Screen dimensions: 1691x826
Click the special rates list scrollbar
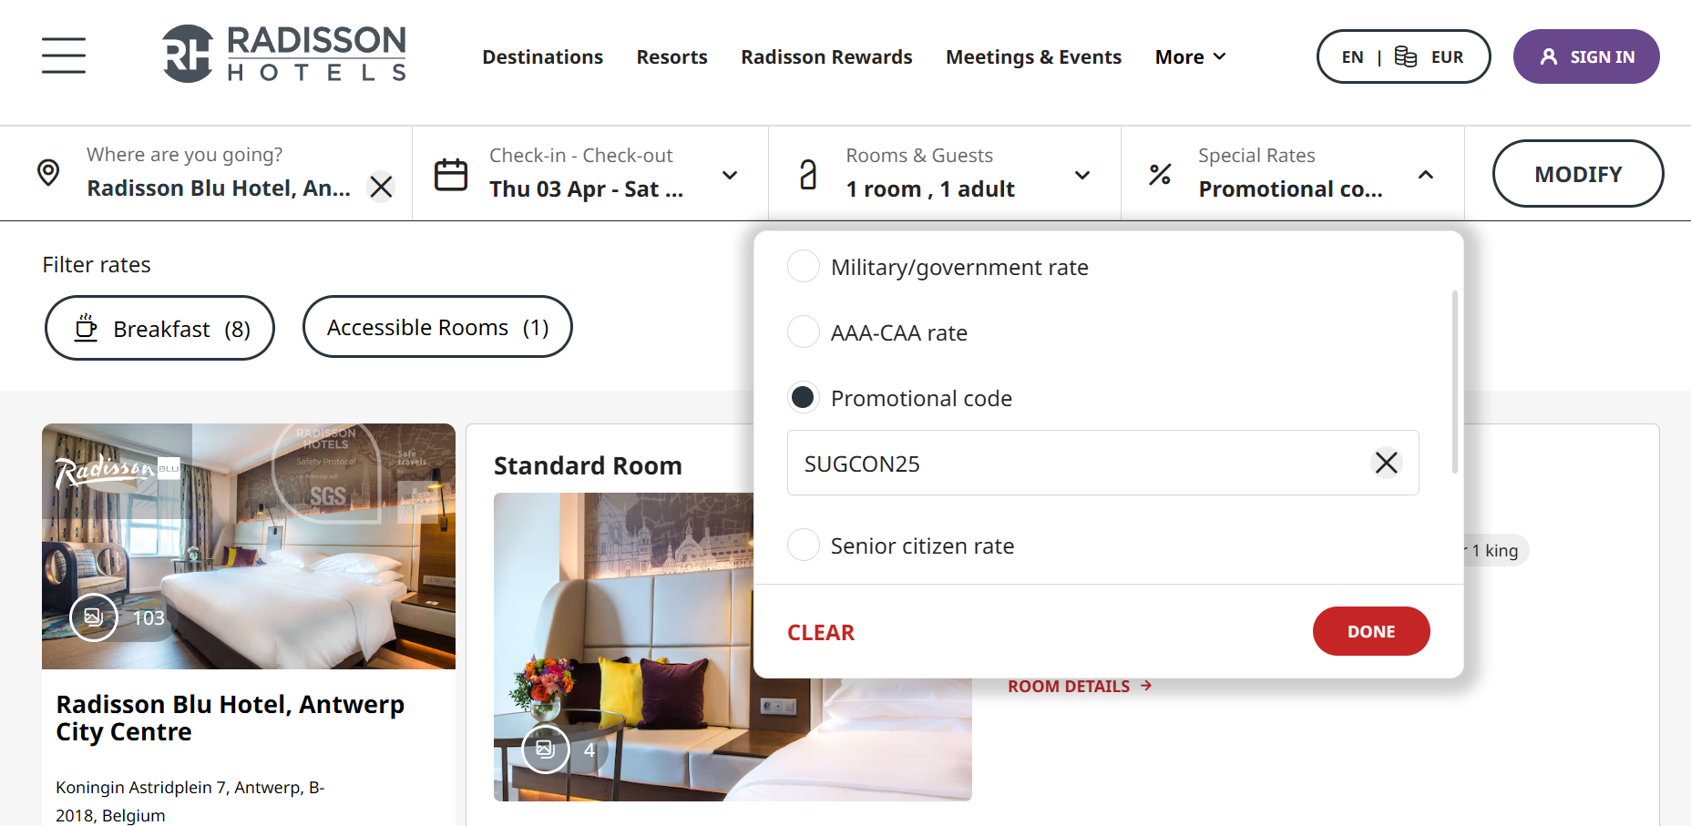pos(1454,382)
